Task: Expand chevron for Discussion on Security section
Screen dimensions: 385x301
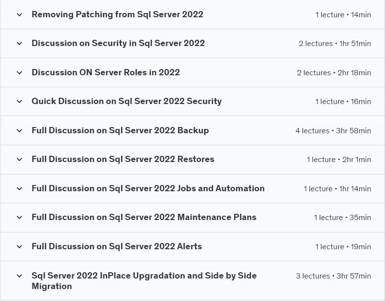Action: [19, 44]
